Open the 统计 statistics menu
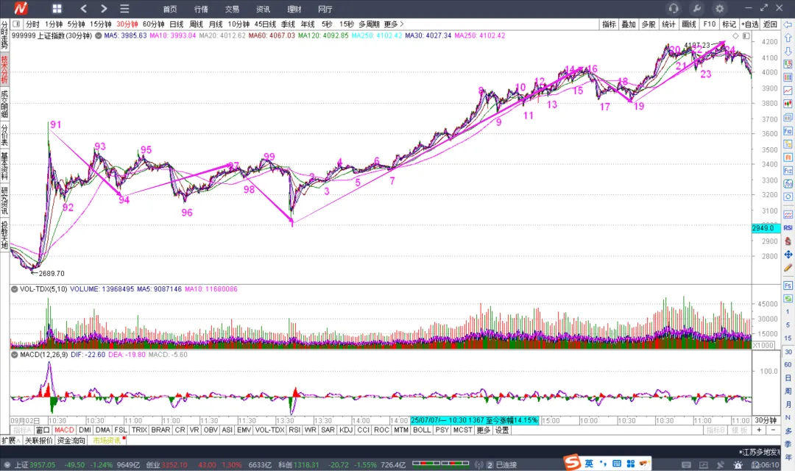The image size is (795, 471). pos(668,24)
